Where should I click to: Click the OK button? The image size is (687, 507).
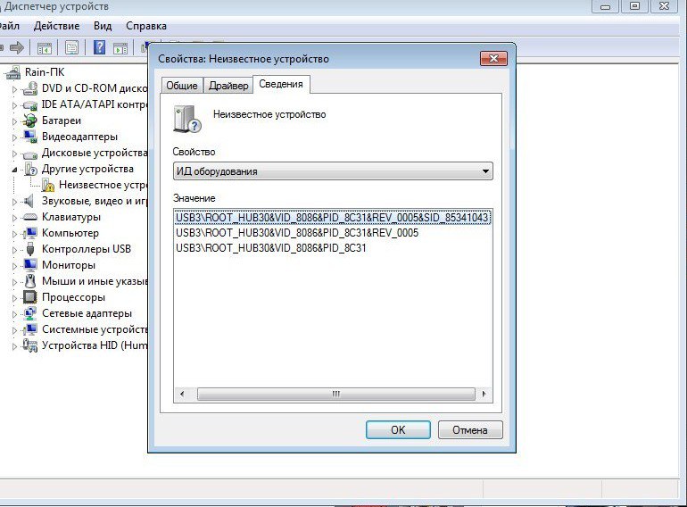[398, 430]
